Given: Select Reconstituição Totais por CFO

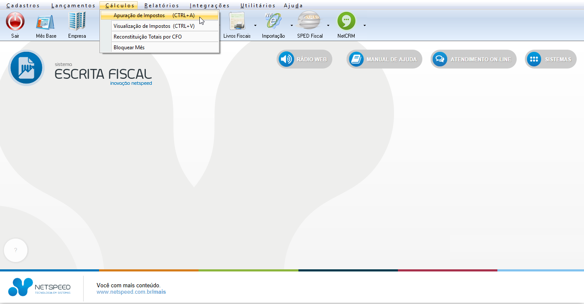Looking at the screenshot, I should tap(160, 37).
